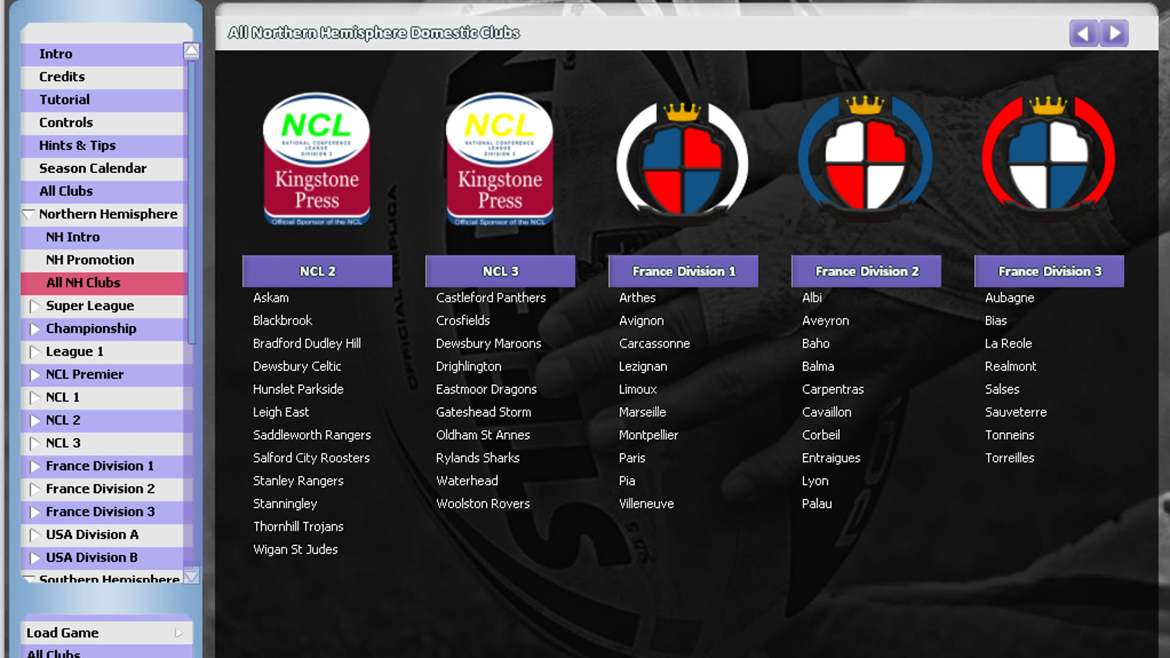Open the Controls page
Viewport: 1170px width, 658px height.
102,122
